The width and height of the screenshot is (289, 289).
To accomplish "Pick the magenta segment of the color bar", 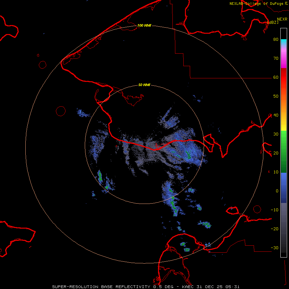I will coord(284,59).
